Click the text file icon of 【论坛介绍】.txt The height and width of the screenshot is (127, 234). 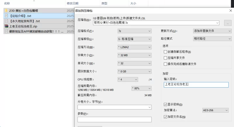6,16
